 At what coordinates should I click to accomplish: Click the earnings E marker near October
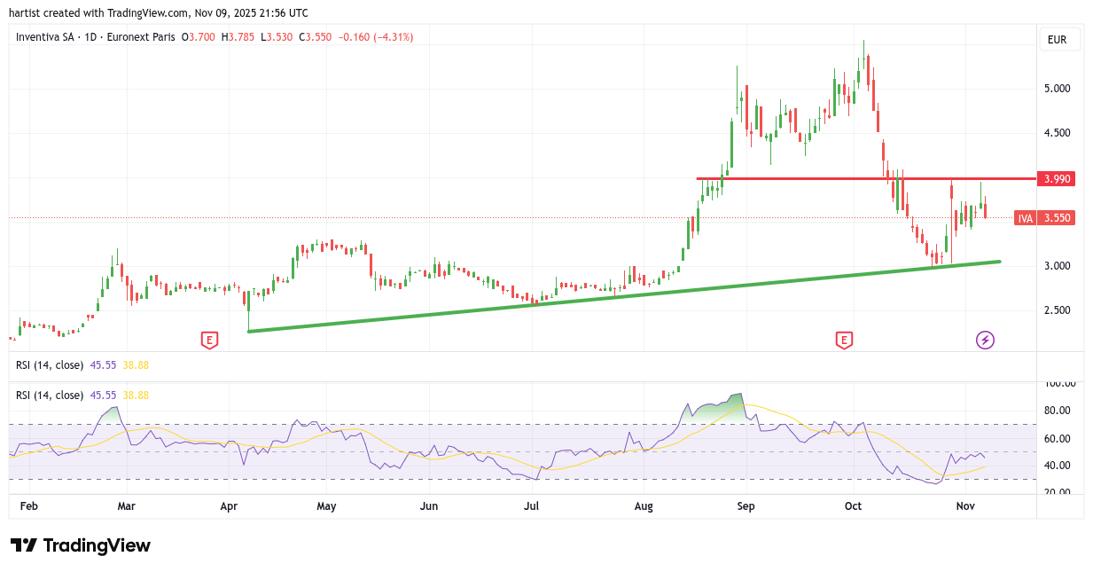[844, 340]
